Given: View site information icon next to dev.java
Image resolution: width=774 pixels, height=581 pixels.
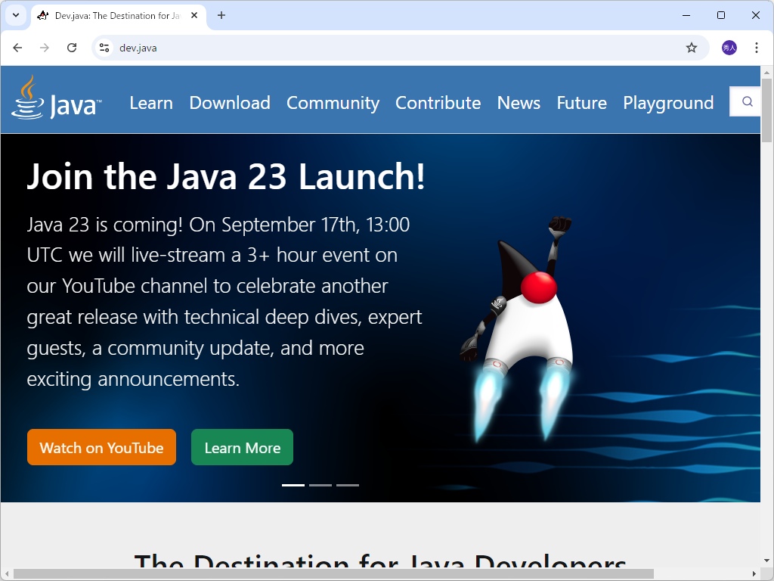Looking at the screenshot, I should [x=103, y=47].
